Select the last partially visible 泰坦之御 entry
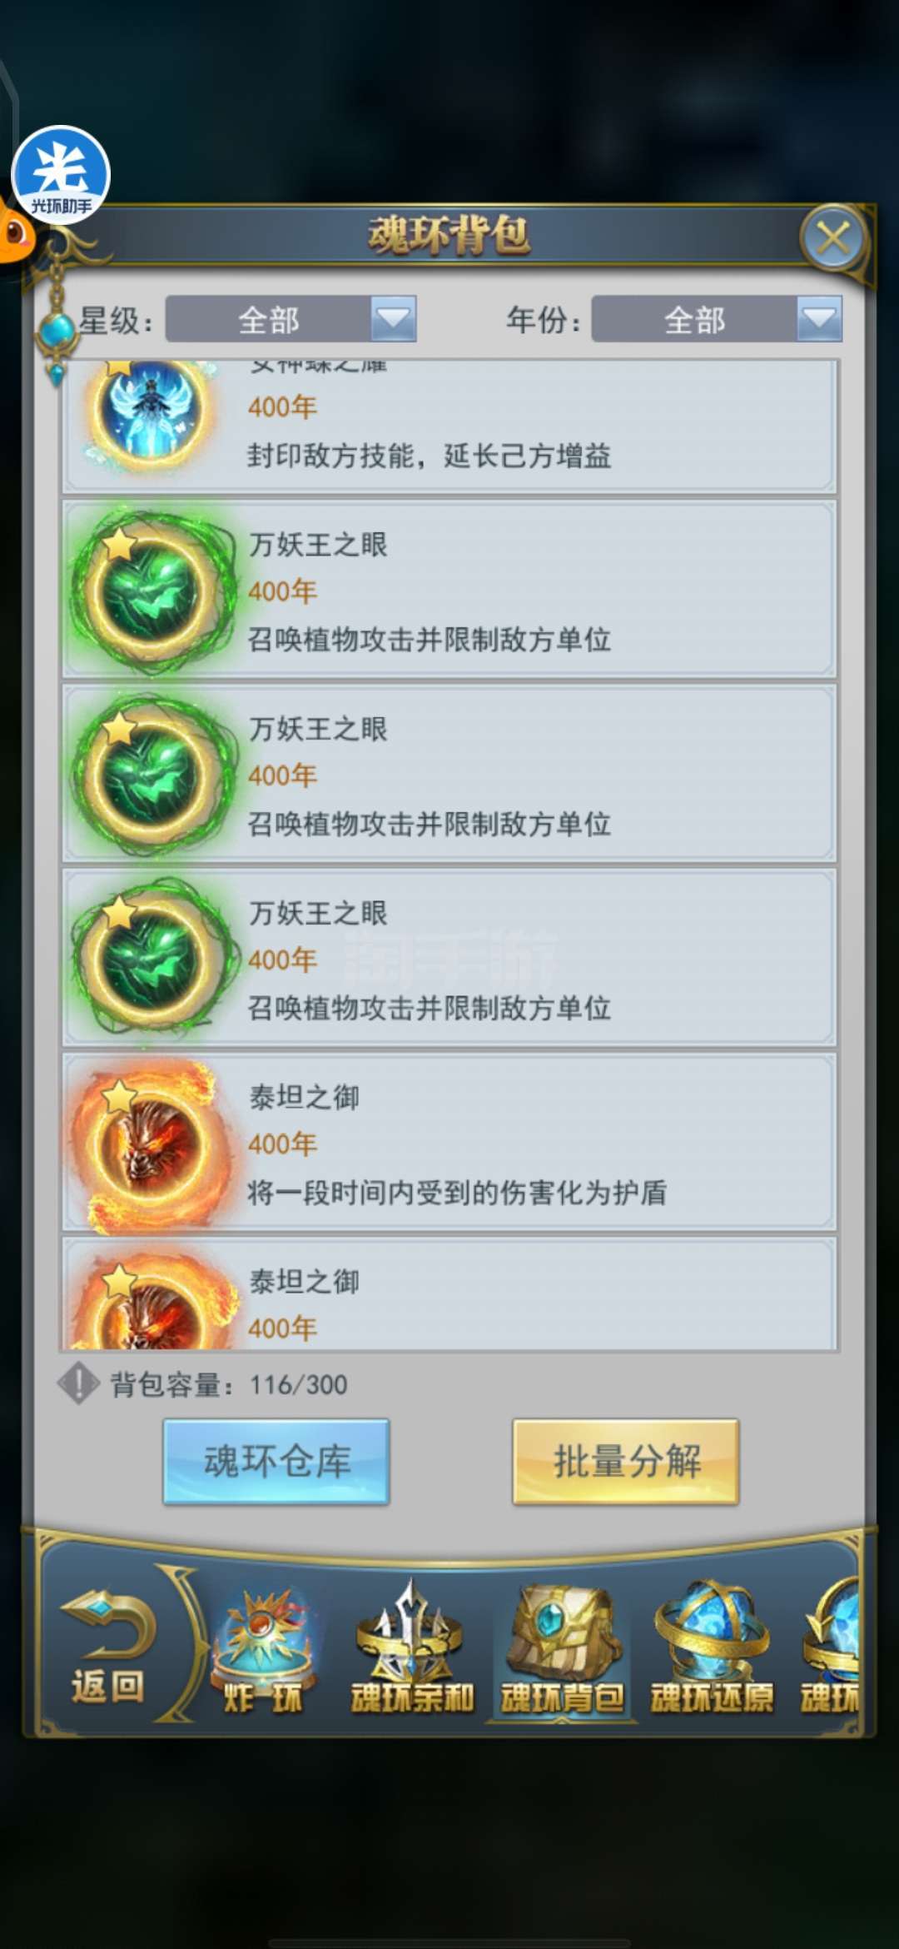Screen dimensions: 899x1949 (x=449, y=1294)
